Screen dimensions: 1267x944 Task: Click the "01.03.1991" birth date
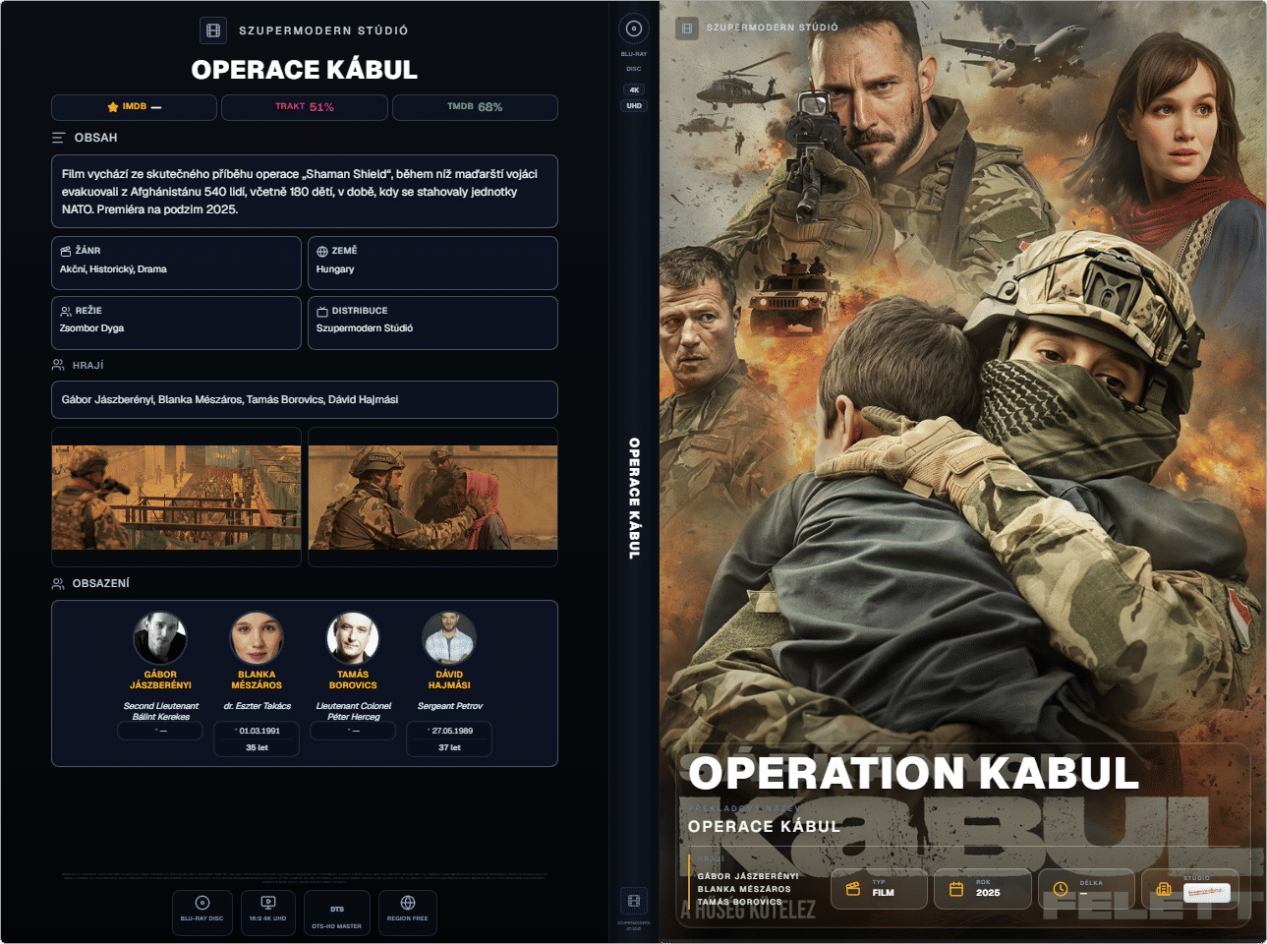coord(259,731)
